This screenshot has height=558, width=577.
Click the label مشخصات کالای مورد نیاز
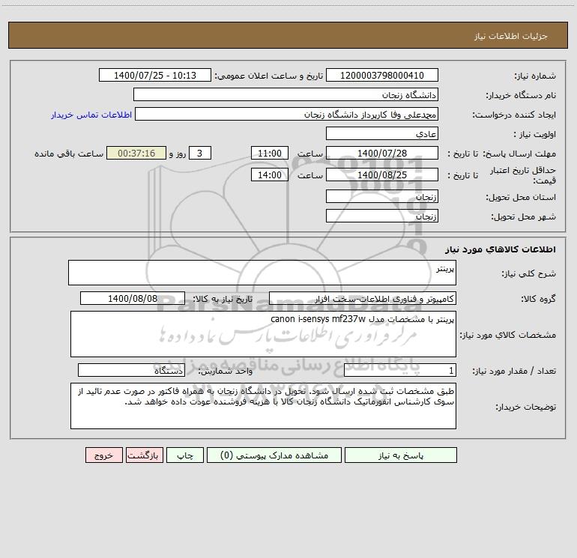click(508, 335)
